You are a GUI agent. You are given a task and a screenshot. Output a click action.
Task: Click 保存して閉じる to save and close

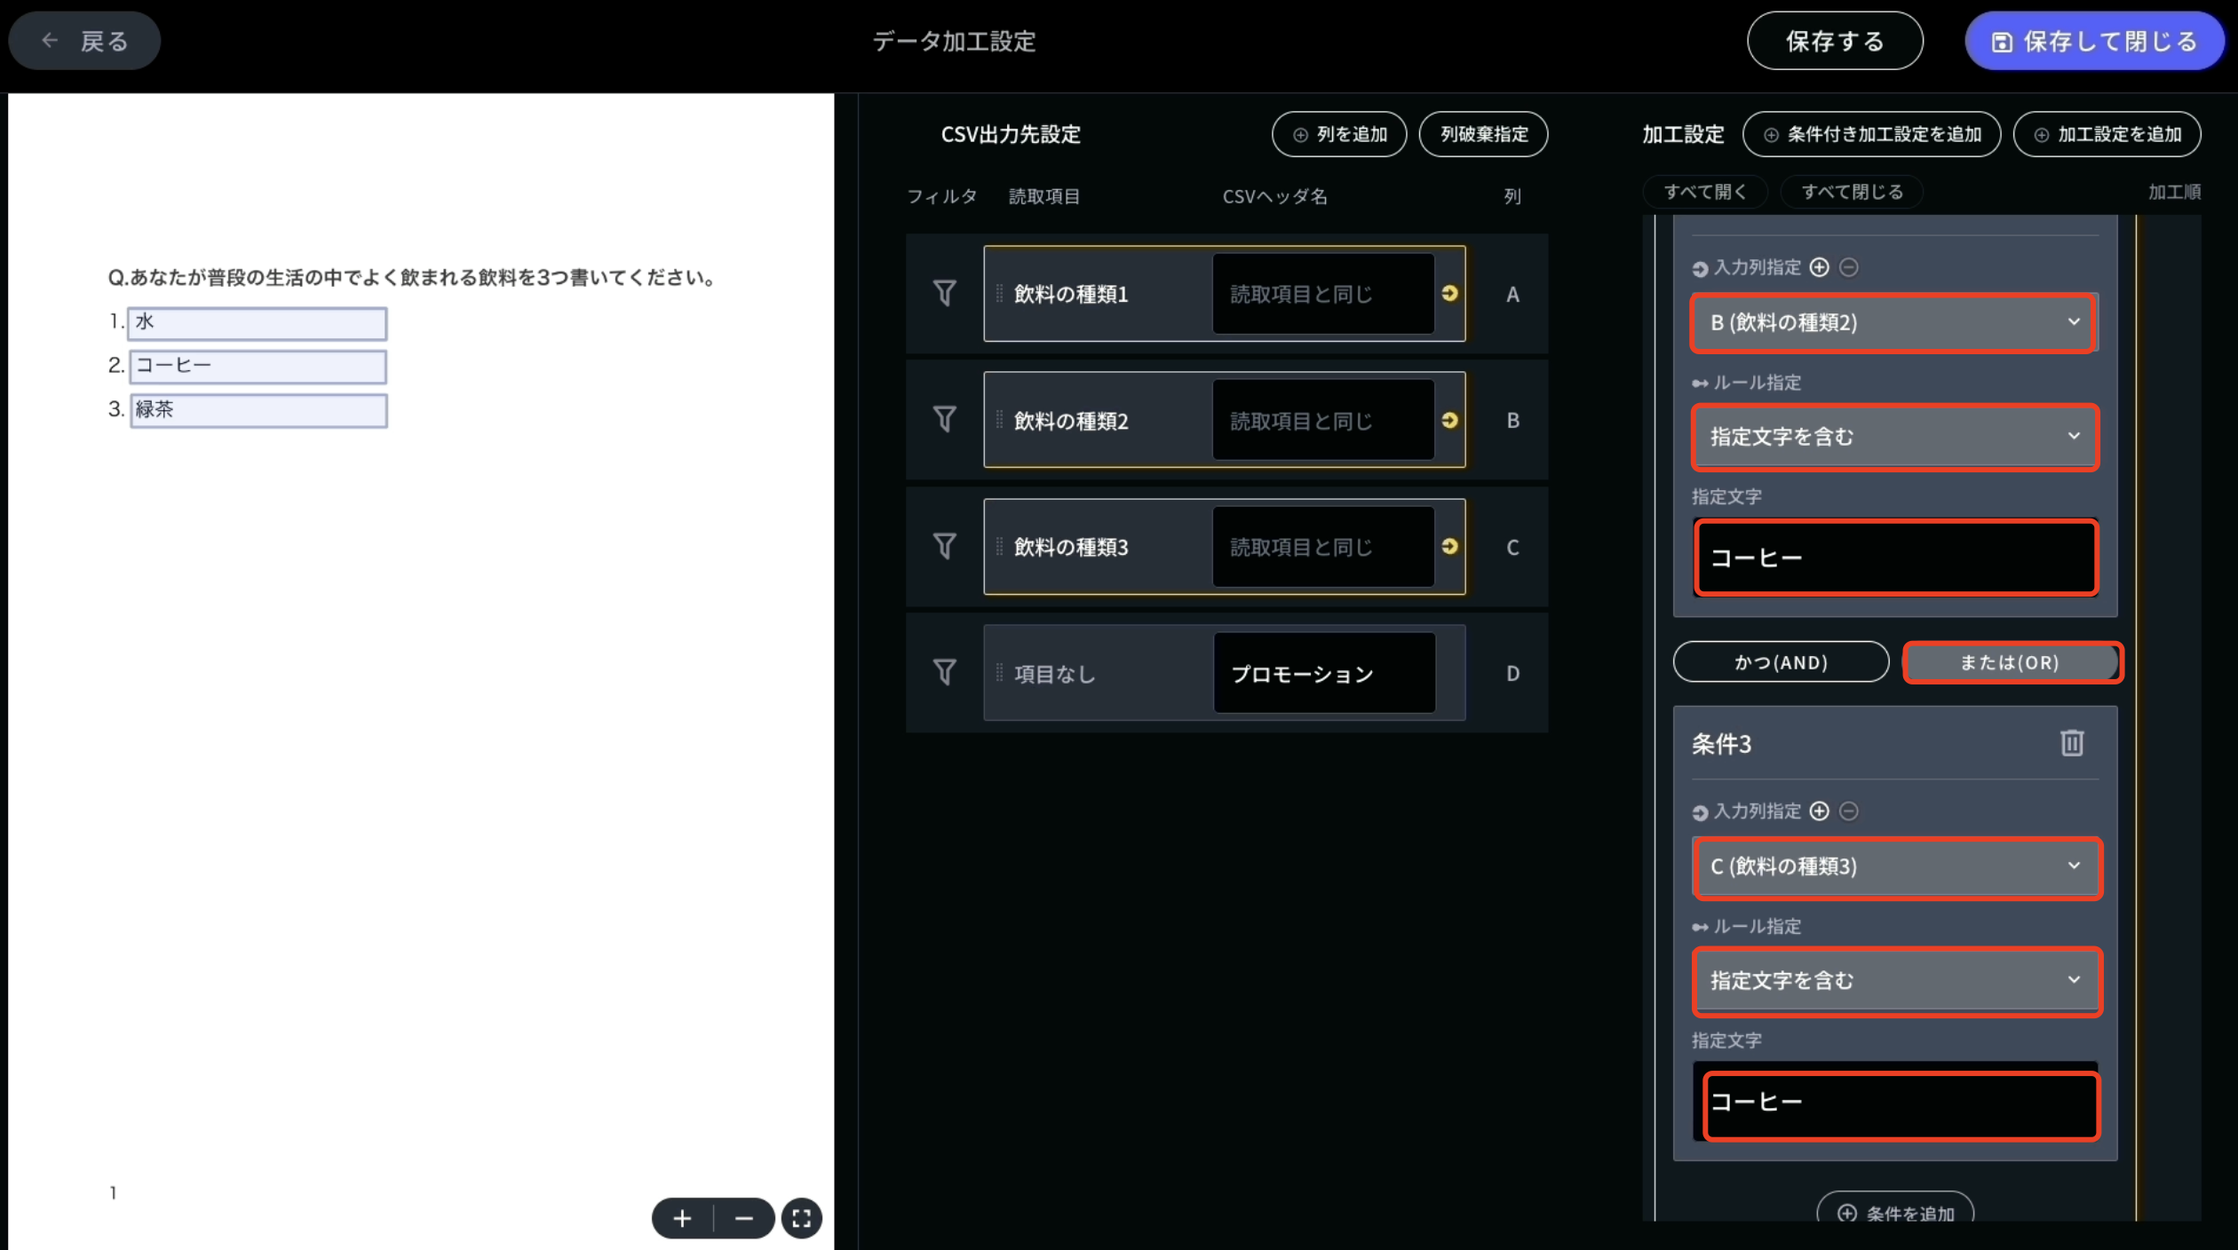[x=2093, y=40]
